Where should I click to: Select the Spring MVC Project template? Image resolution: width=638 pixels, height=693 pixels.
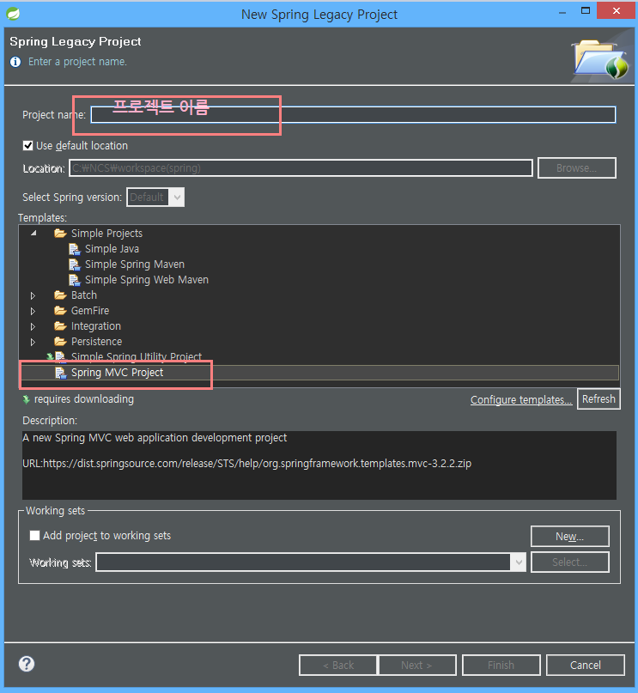click(x=117, y=373)
